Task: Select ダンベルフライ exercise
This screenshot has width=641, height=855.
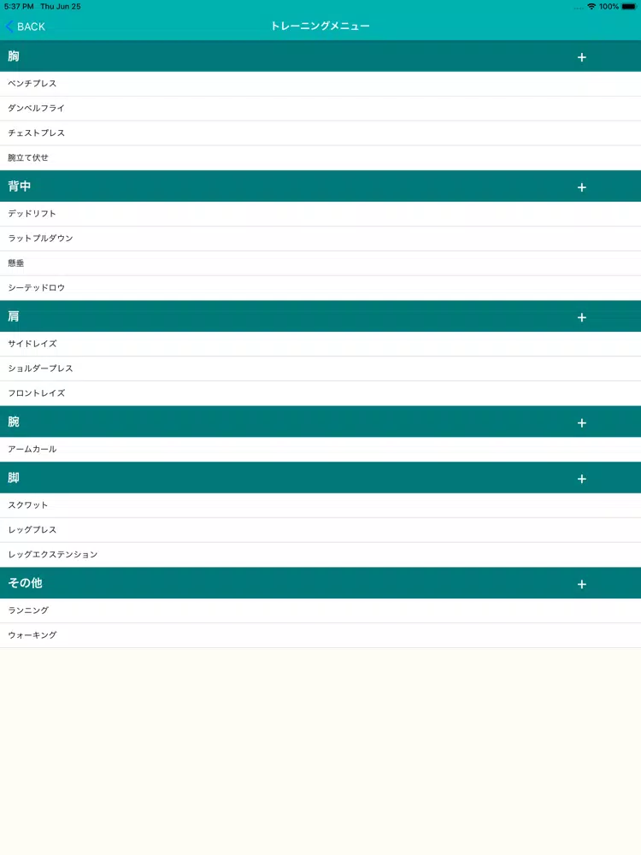Action: point(320,108)
